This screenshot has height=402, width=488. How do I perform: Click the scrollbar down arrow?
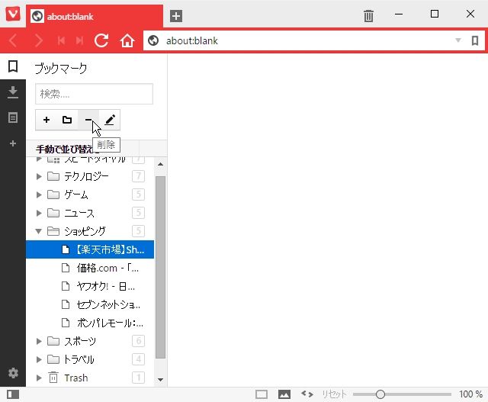[x=160, y=380]
